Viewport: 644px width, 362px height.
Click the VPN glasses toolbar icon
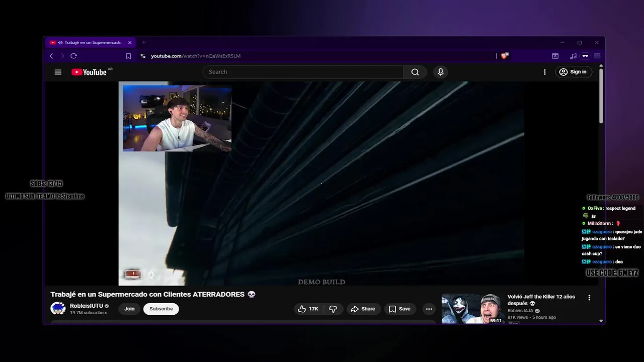pyautogui.click(x=585, y=56)
